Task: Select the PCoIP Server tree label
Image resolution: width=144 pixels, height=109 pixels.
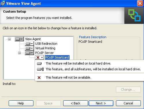Action: 44,53
